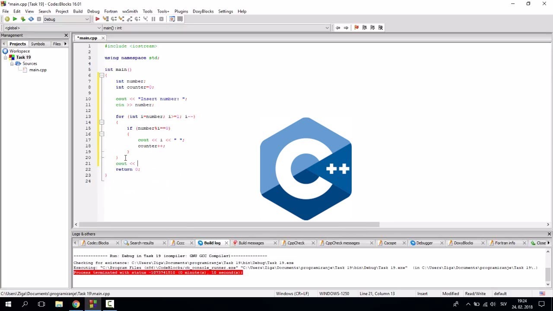Click the Stop debugger icon

(x=162, y=19)
